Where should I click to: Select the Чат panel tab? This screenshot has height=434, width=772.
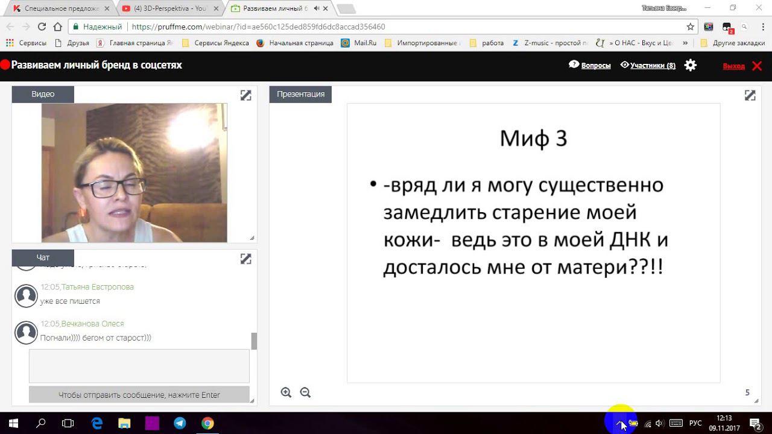click(43, 257)
